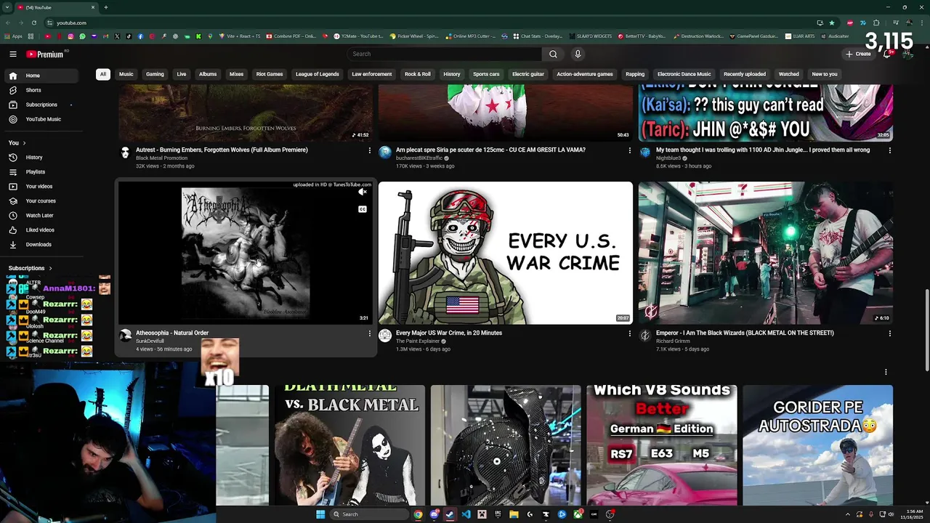Open Every U.S. War Crime thumbnail
The width and height of the screenshot is (930, 523).
(506, 253)
